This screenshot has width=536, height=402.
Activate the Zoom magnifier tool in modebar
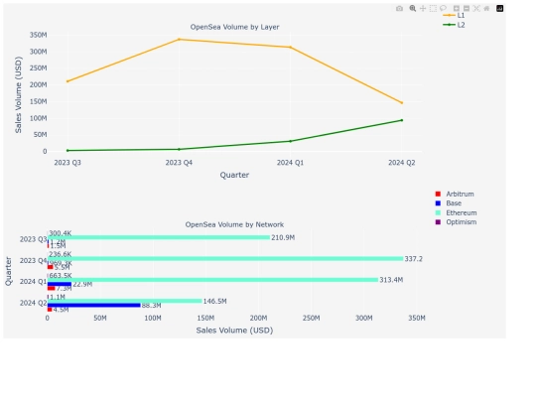point(413,8)
